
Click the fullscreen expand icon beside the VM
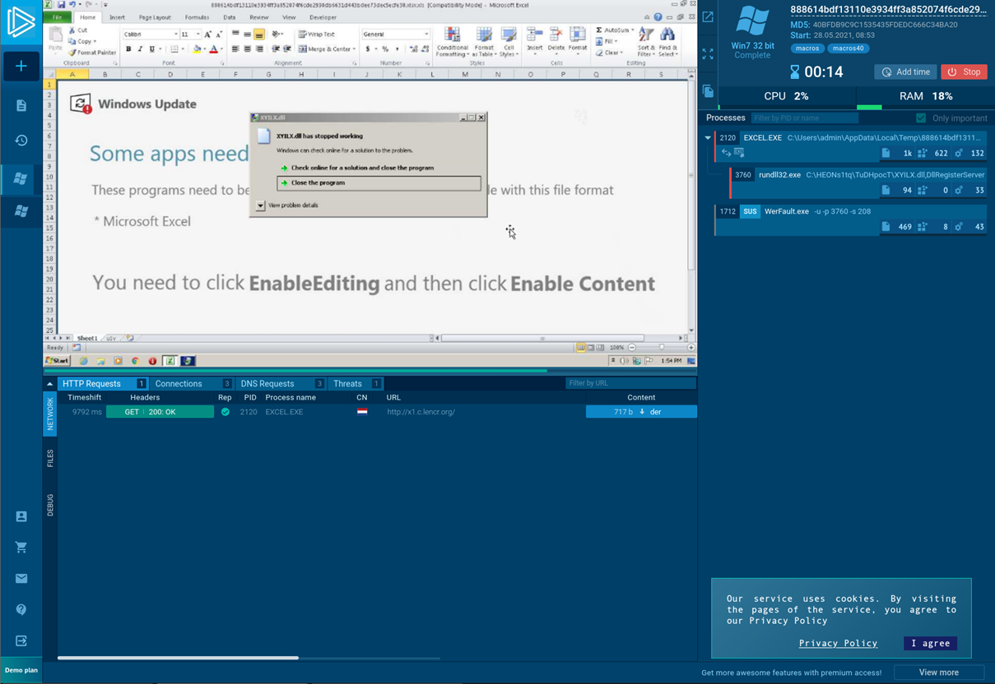(x=708, y=53)
